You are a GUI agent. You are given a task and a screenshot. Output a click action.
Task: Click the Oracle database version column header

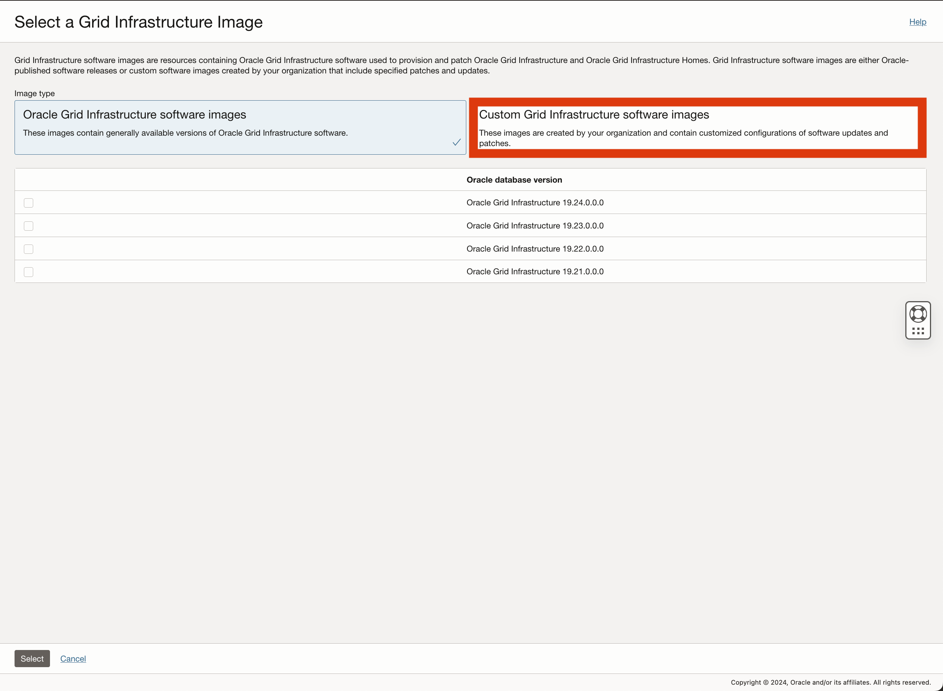coord(514,179)
